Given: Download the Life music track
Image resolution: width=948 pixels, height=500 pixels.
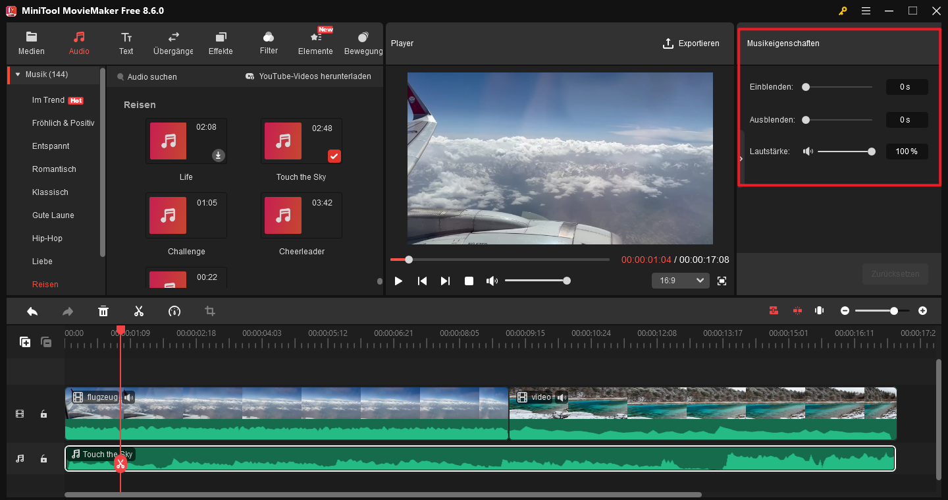Looking at the screenshot, I should tap(218, 156).
